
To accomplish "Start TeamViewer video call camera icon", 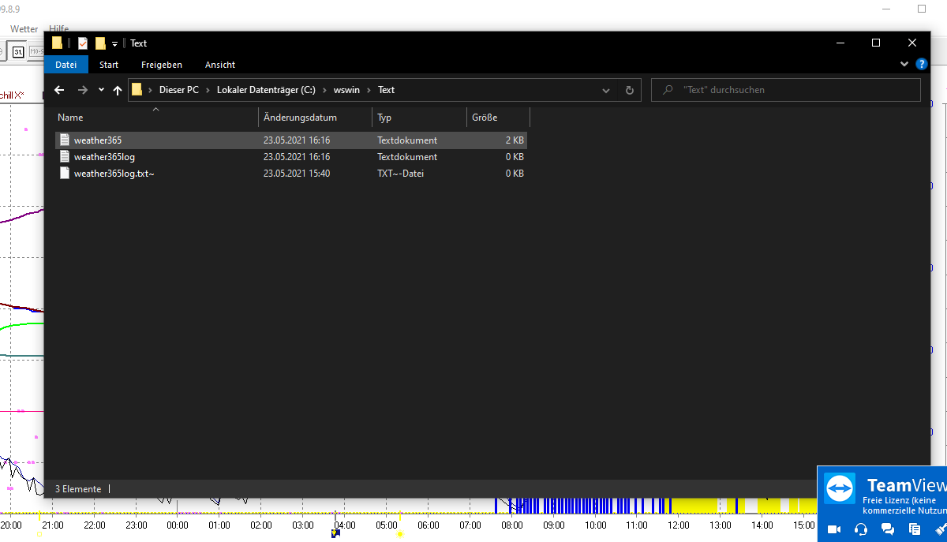I will point(833,529).
